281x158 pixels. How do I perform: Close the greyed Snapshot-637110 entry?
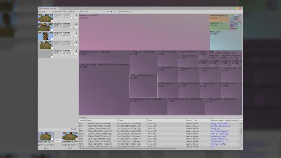(x=74, y=18)
